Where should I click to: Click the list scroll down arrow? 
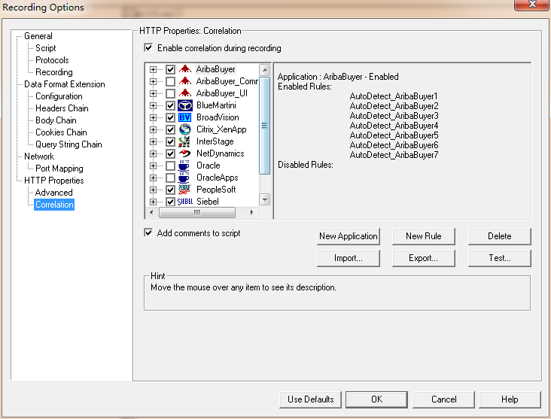(x=265, y=199)
